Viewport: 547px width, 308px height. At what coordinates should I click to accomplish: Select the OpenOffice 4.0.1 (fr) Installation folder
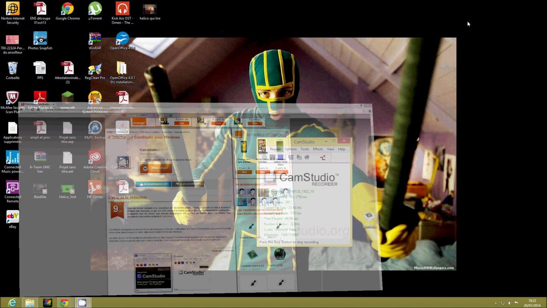(x=122, y=73)
